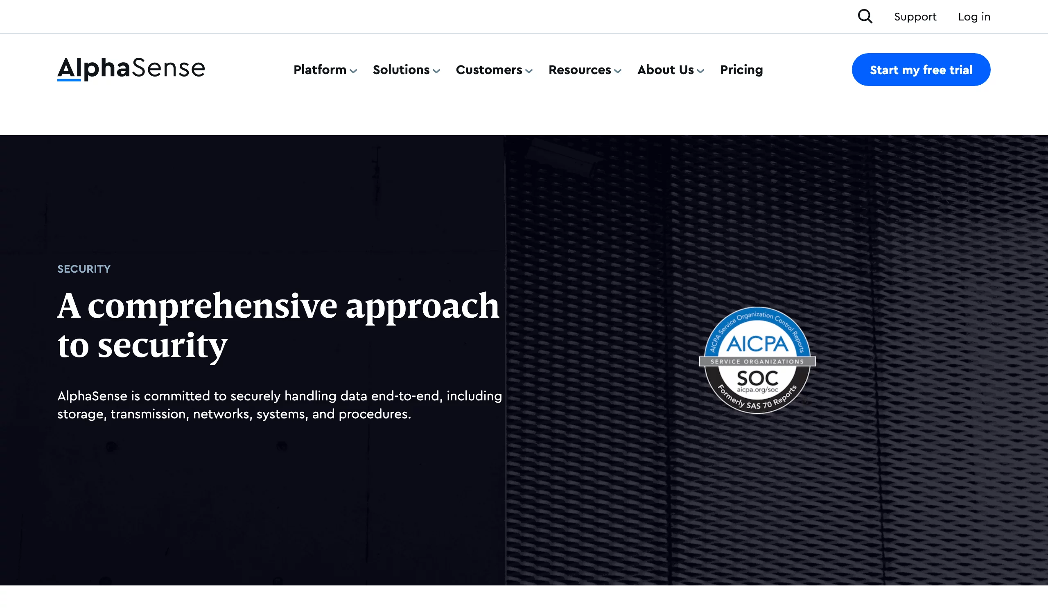Click the Pricing menu item
1048x610 pixels.
coord(741,69)
